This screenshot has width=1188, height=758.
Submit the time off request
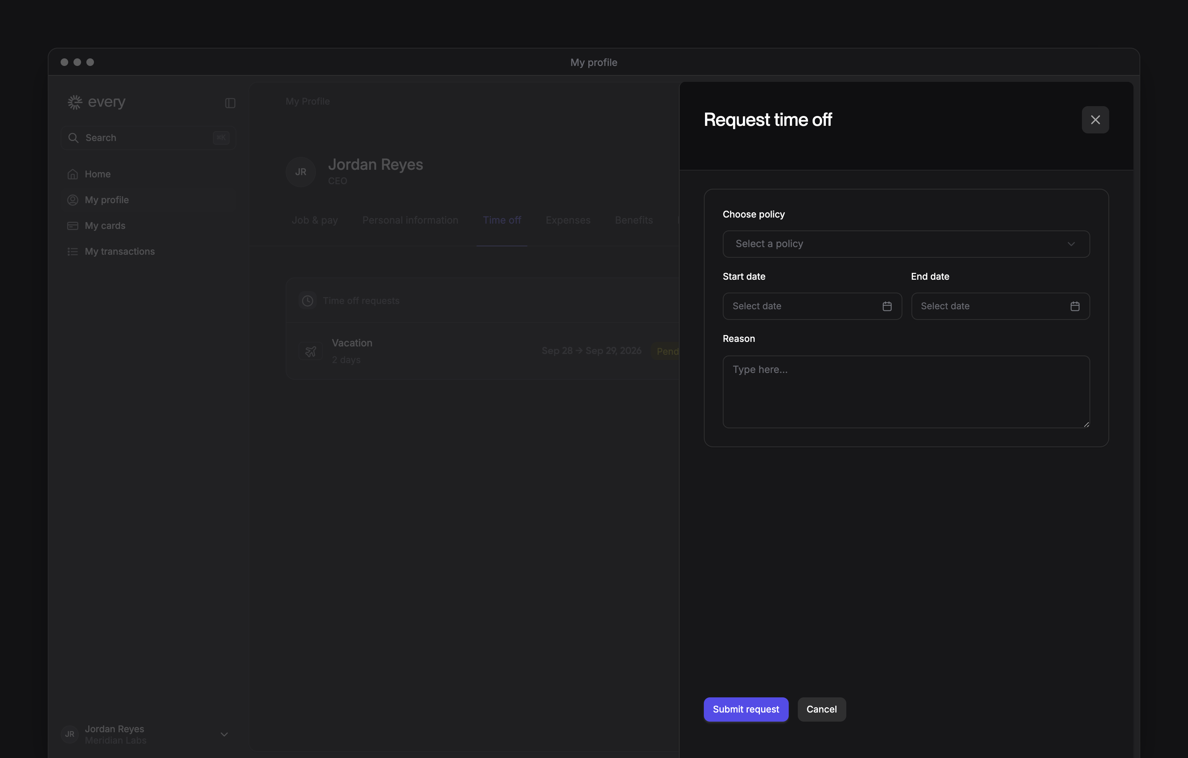(746, 709)
